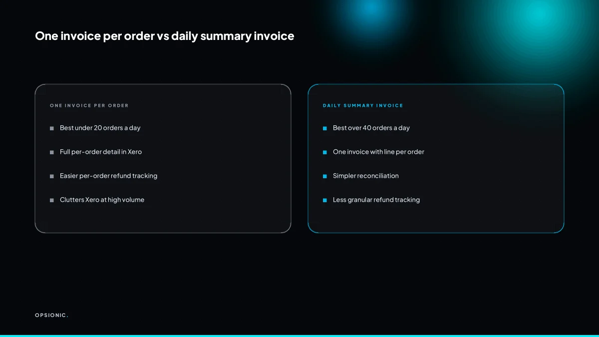Select the "DAILY SUMMARY INVOICE" heading
599x337 pixels.
(363, 106)
